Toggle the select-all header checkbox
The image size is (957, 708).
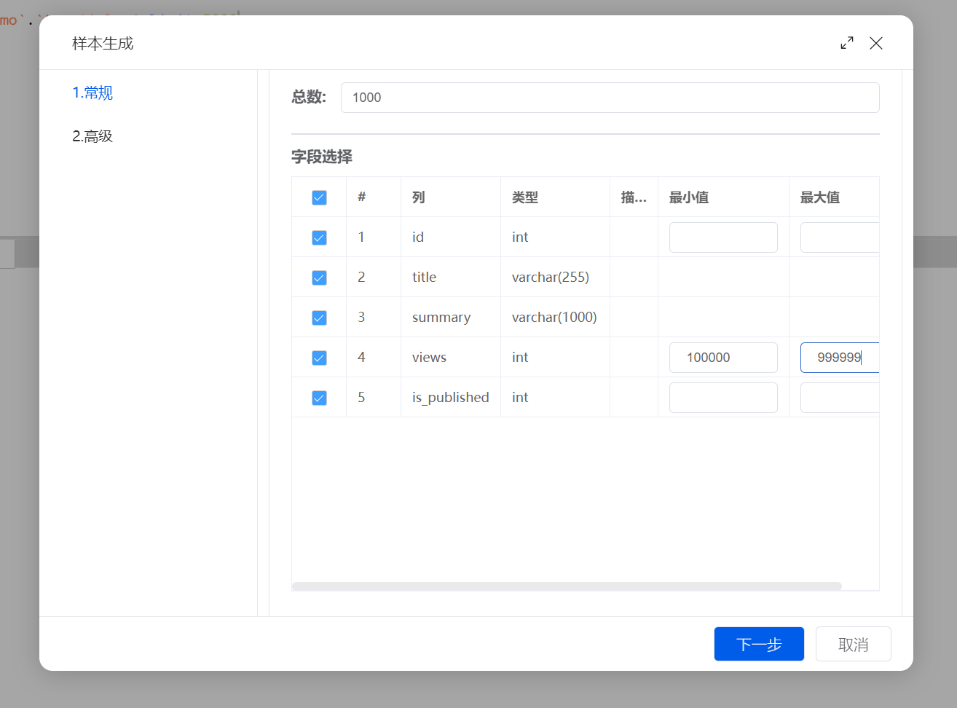tap(319, 197)
